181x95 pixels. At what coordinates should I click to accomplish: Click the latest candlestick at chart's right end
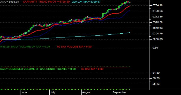[x=130, y=2]
